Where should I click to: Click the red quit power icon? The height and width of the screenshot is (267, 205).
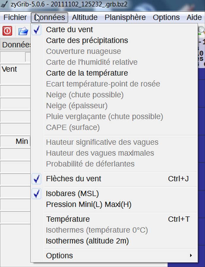point(7,31)
